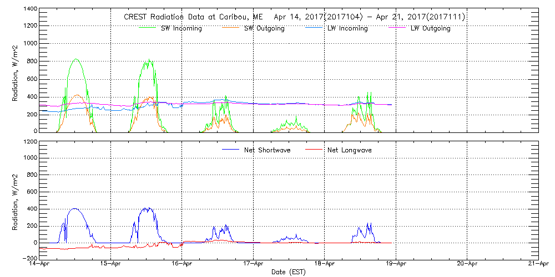
Task: Select the SW Outgoing legend entry
Action: point(264,28)
